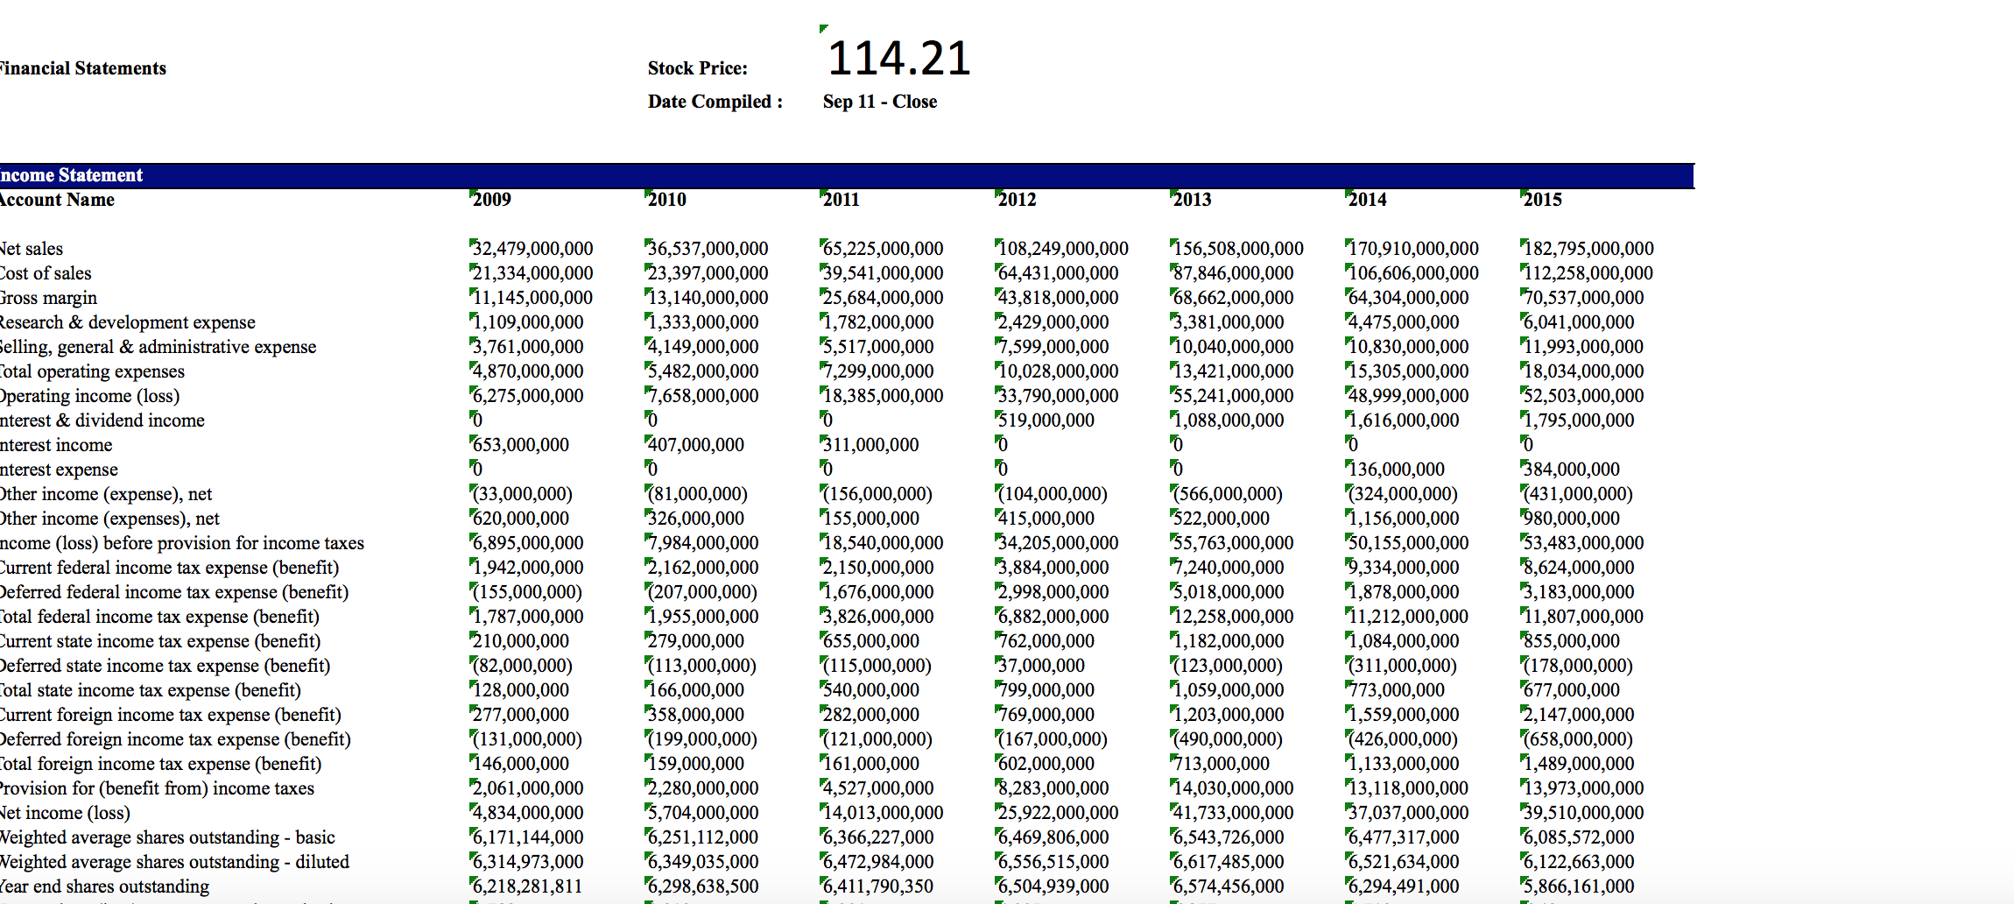The height and width of the screenshot is (904, 2014).
Task: Select the 2010 column header
Action: tap(667, 200)
